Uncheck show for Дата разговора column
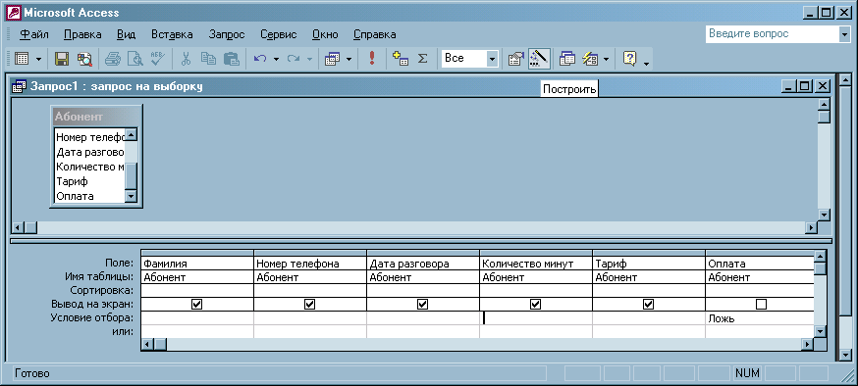858x386 pixels. pos(422,304)
